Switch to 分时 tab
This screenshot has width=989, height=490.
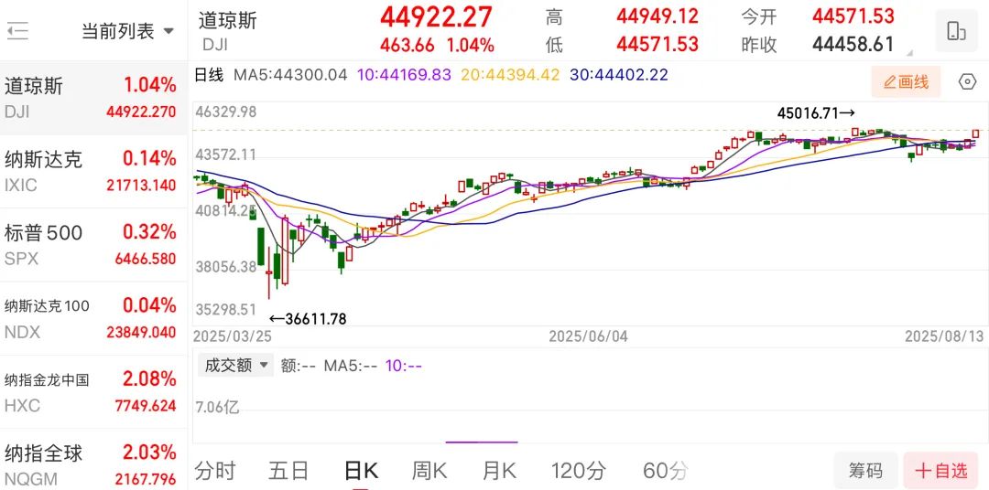pos(215,471)
